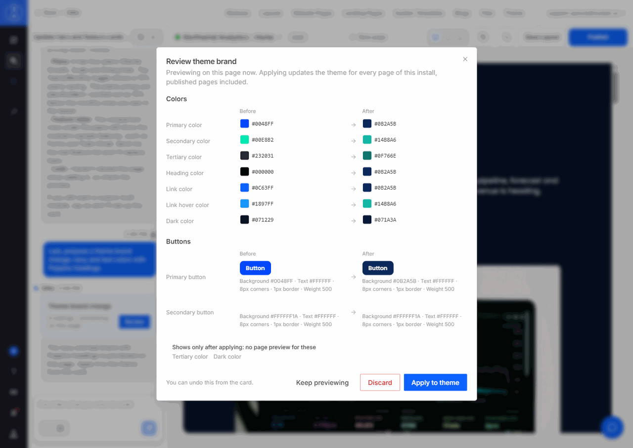
Task: Discard the theme brand changes
Action: (x=380, y=382)
